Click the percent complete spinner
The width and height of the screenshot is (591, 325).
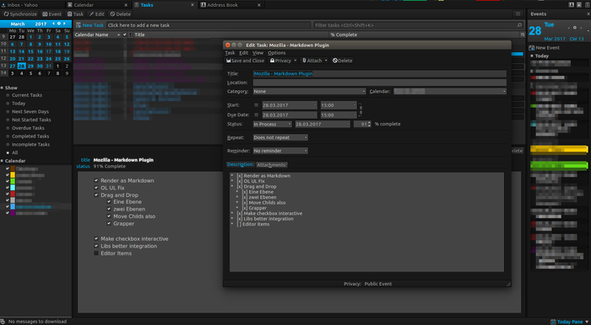pyautogui.click(x=369, y=124)
